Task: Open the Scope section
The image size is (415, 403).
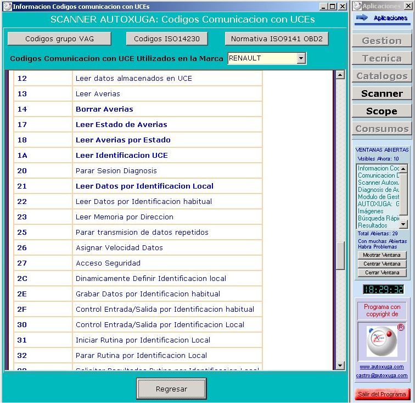Action: tap(382, 111)
